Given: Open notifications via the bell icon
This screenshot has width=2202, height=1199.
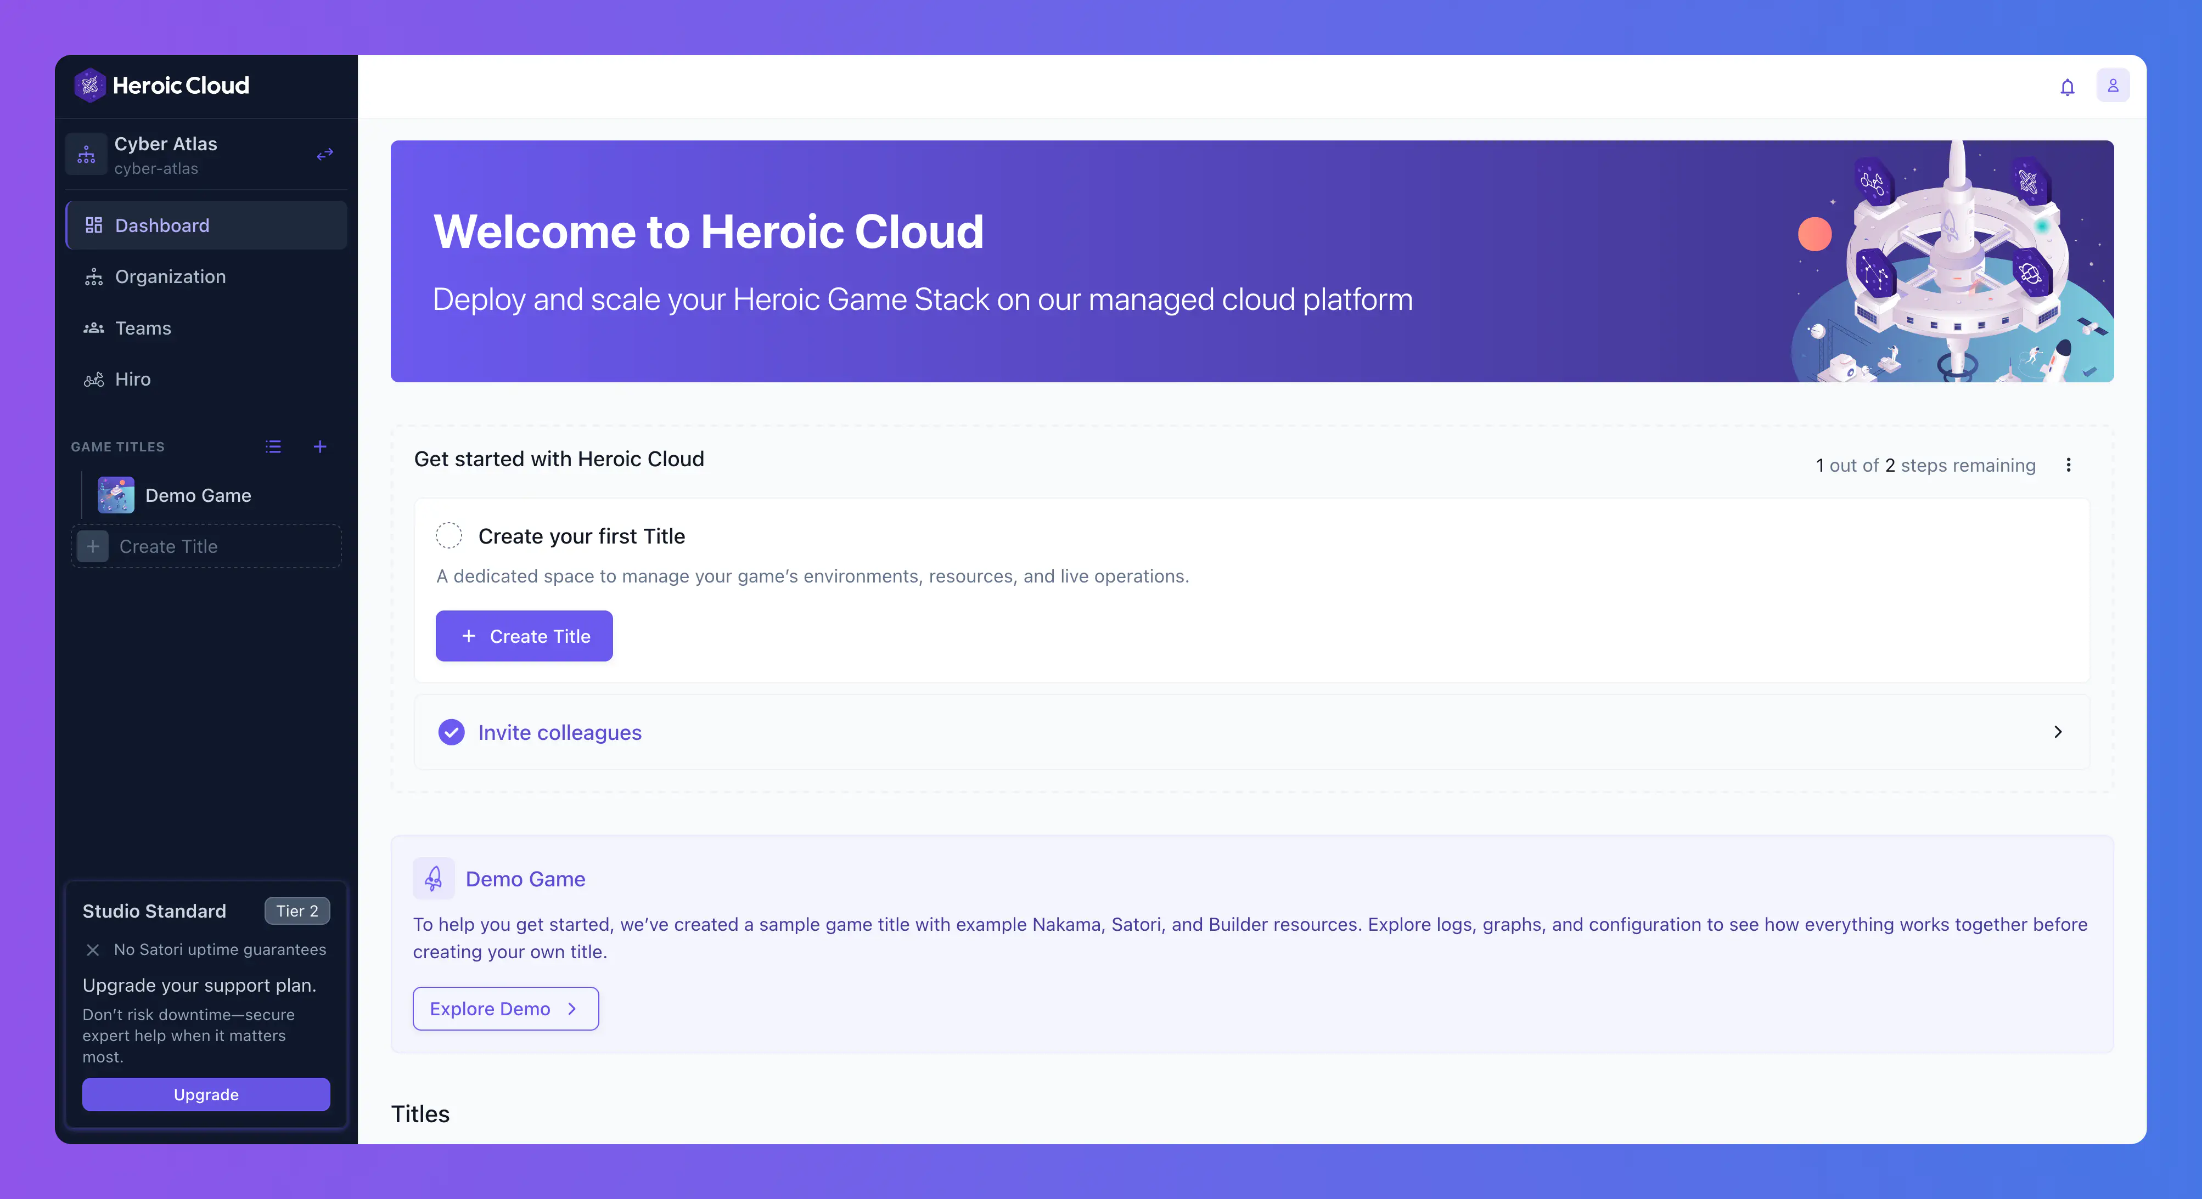Looking at the screenshot, I should pos(2067,86).
